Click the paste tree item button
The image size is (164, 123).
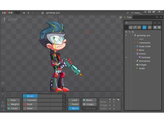159,27
